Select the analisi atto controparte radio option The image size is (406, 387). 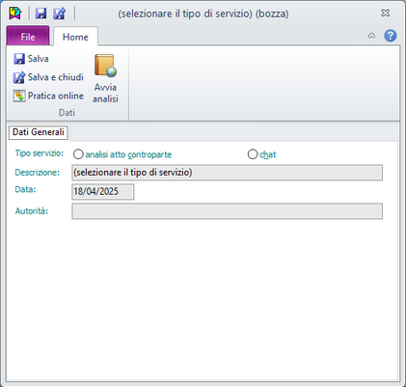[x=78, y=154]
